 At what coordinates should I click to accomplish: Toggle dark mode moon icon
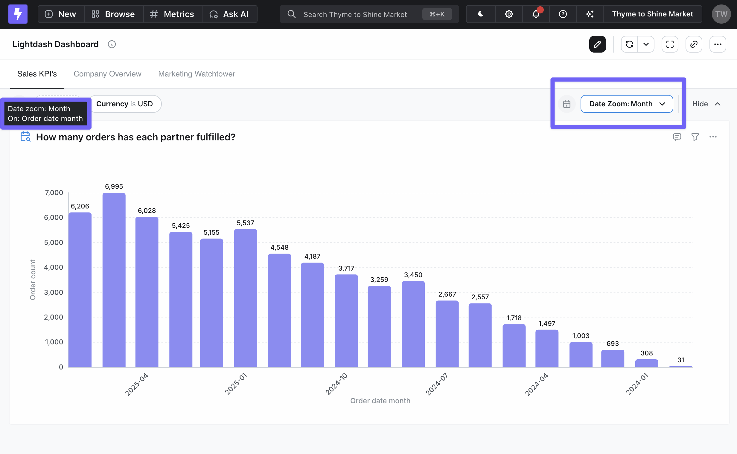pos(480,14)
